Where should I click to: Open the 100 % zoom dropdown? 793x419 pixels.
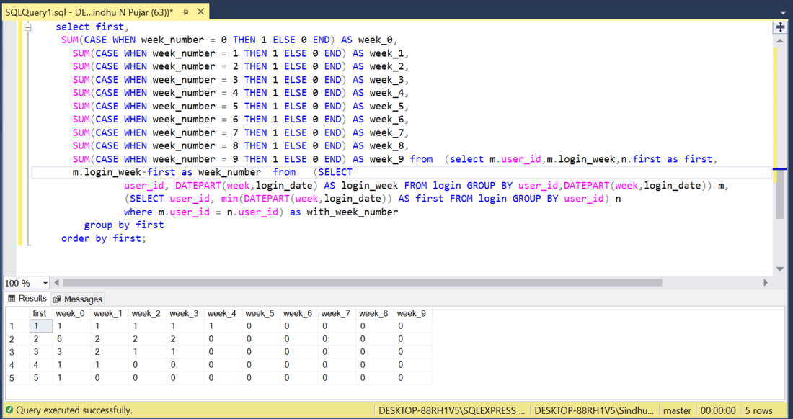tap(45, 283)
